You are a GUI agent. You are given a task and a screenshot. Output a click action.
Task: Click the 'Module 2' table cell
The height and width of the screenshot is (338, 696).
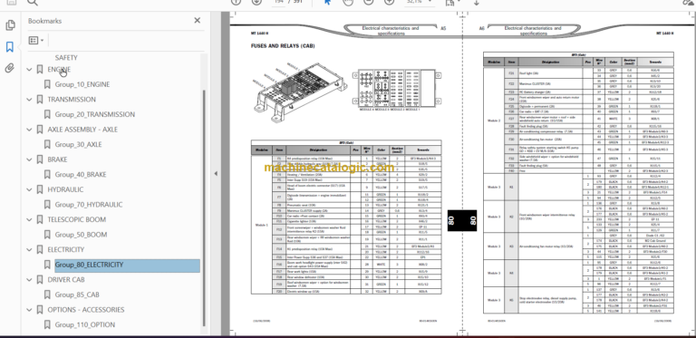(494, 121)
